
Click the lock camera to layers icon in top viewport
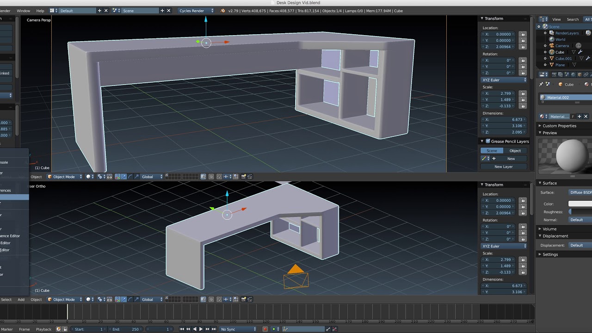click(x=203, y=177)
